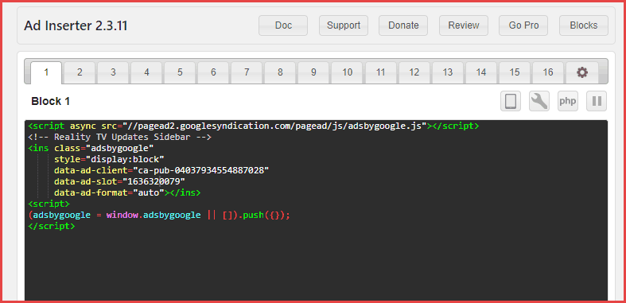Switch to block tab 3
626x303 pixels.
pos(114,72)
